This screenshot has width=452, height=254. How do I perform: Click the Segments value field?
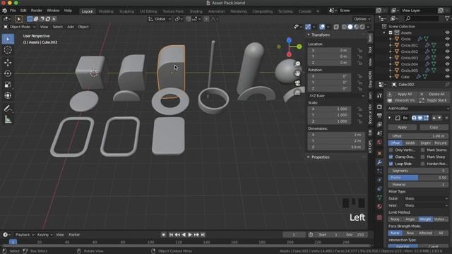[418, 171]
